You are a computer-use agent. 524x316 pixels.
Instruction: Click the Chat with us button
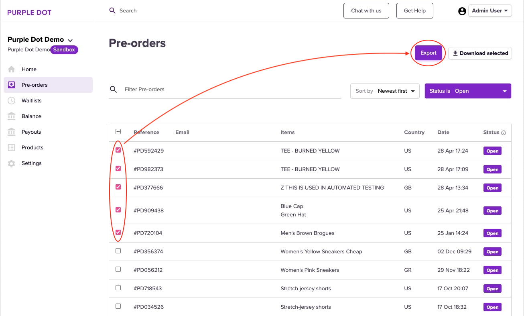coord(366,11)
